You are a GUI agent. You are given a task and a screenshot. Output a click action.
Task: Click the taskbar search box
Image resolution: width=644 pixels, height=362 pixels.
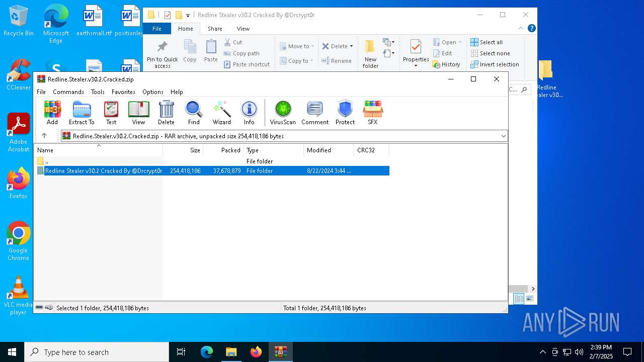pos(97,352)
